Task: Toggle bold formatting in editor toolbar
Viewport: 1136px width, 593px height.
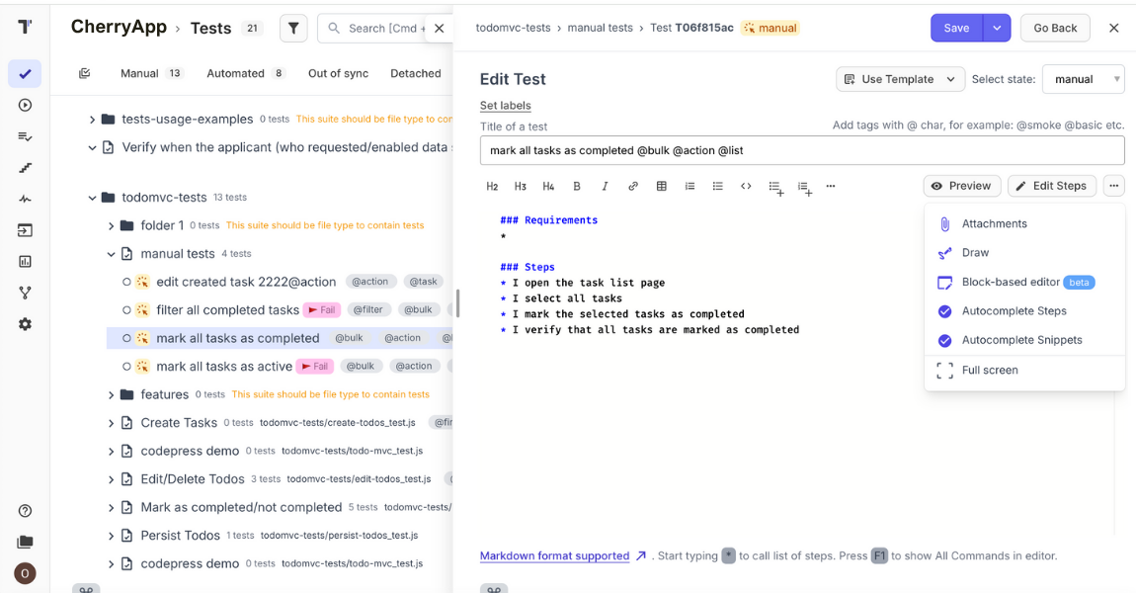Action: point(577,186)
